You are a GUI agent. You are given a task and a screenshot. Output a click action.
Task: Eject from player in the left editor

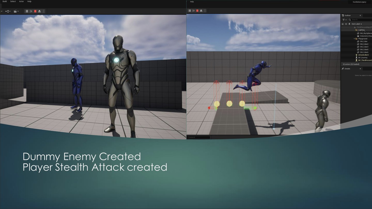[x=39, y=11]
